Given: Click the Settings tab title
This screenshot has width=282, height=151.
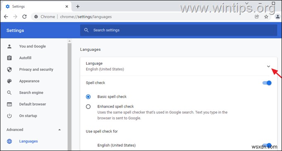Looking at the screenshot, I should [x=18, y=7].
